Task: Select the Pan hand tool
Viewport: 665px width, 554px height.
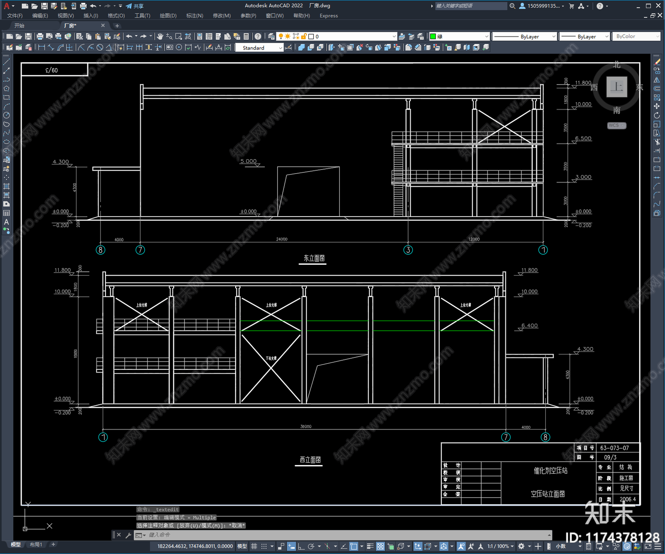Action: tap(160, 37)
